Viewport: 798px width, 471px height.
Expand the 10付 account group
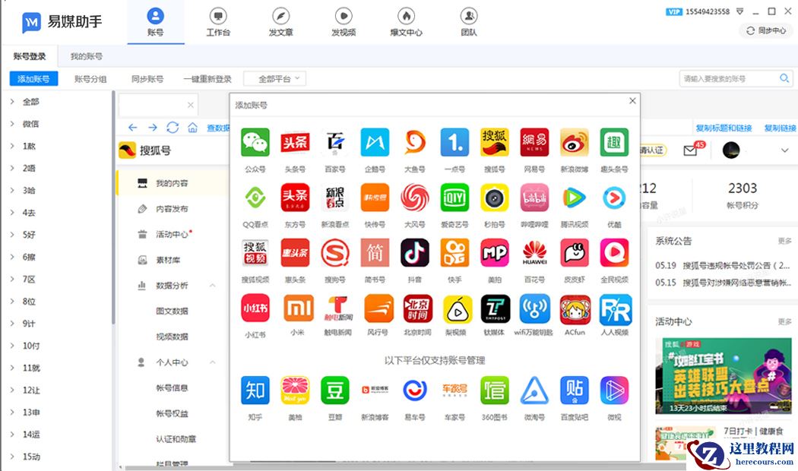[x=12, y=346]
